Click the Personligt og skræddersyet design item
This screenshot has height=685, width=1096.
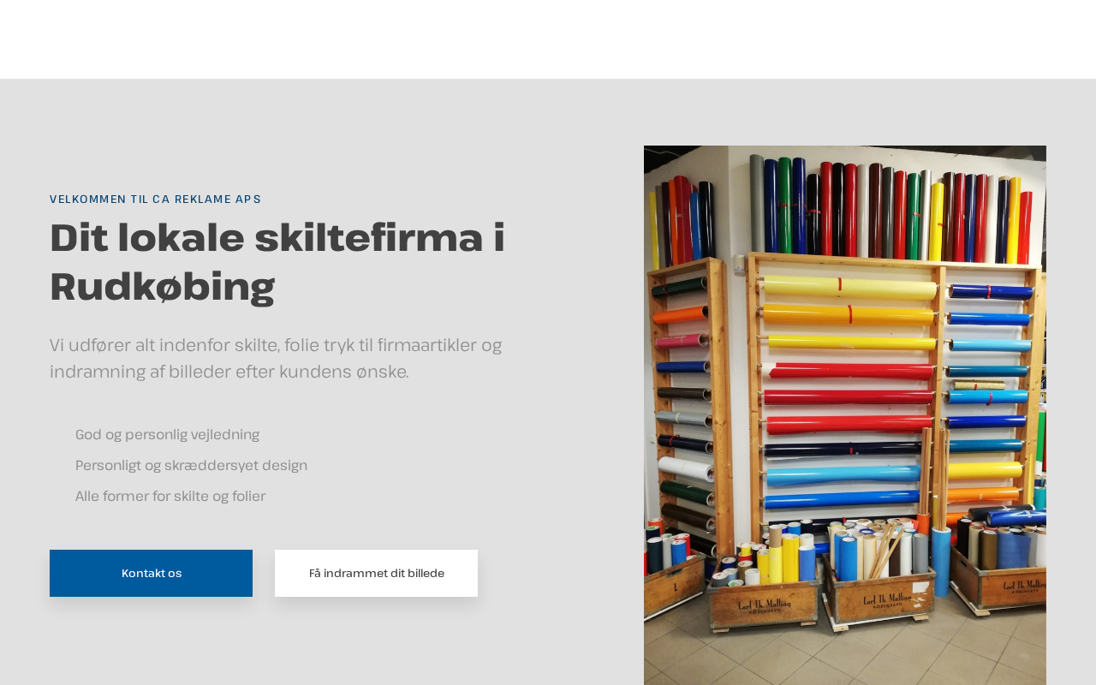click(191, 465)
